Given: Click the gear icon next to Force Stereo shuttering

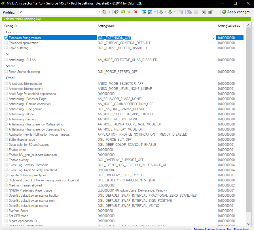Looking at the screenshot, I should click(6, 72).
